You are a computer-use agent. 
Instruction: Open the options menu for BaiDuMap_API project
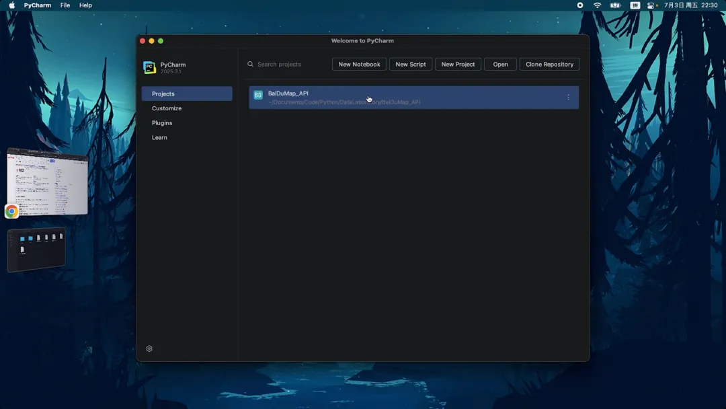(568, 98)
